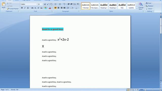
Task: Justify the paragraph text
Action: (x=65, y=8)
